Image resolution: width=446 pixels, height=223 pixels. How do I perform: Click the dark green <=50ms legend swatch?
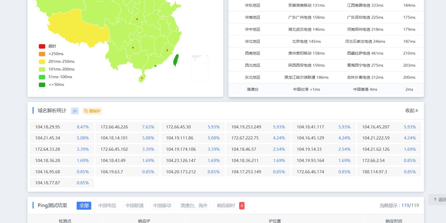(x=42, y=85)
